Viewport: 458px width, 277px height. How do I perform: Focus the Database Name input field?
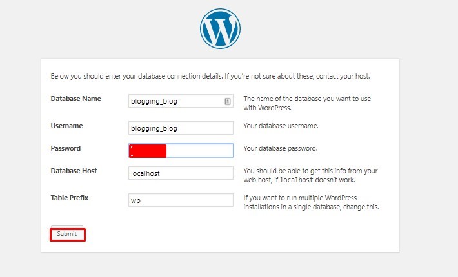click(x=181, y=101)
